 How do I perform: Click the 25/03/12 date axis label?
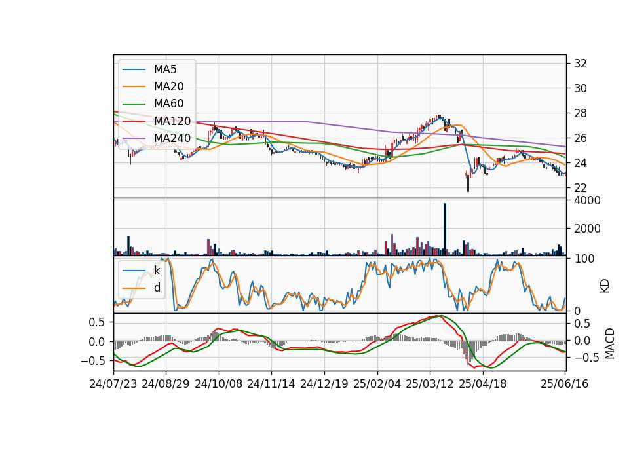point(430,384)
